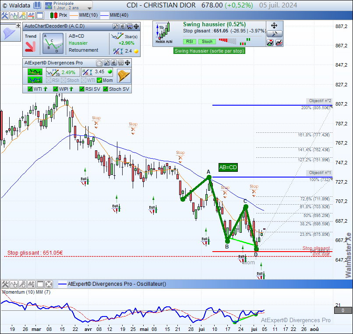Add drawing object to oscillator panel
Image resolution: width=353 pixels, height=334 pixels.
click(22, 284)
